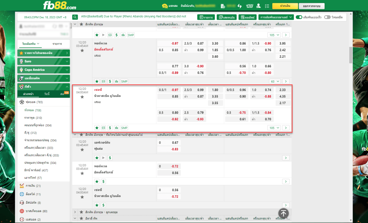Click dollar cash-out icon in เชลซี highlighted row
Viewport: 368px width, 223px height.
click(x=110, y=128)
